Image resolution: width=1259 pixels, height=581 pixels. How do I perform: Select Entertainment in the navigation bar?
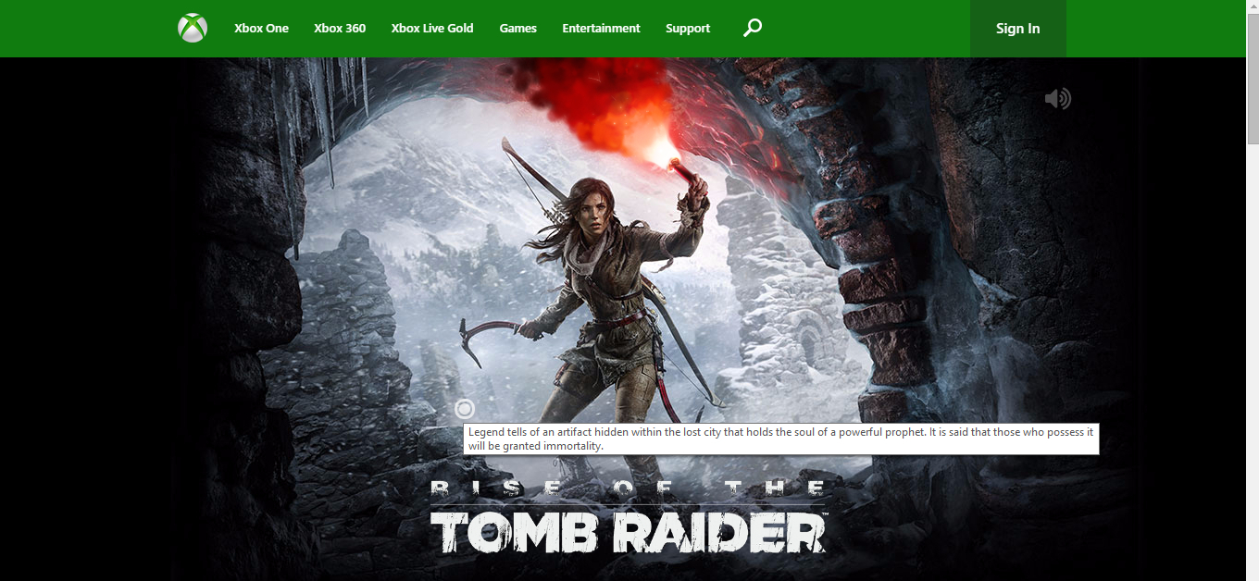(601, 28)
